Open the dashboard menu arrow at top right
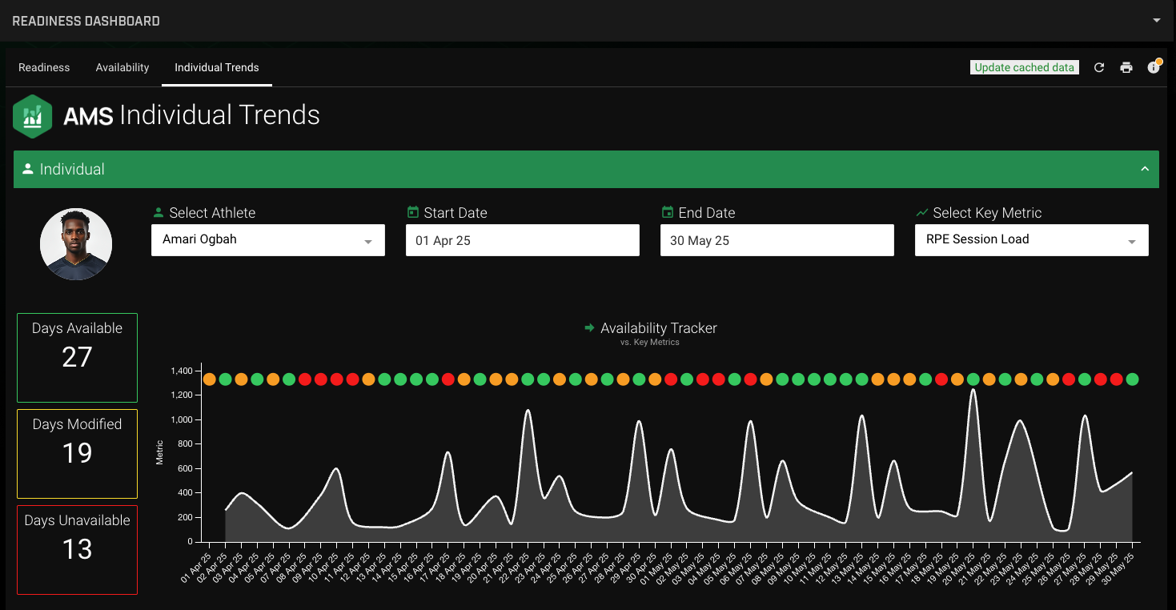 coord(1157,20)
